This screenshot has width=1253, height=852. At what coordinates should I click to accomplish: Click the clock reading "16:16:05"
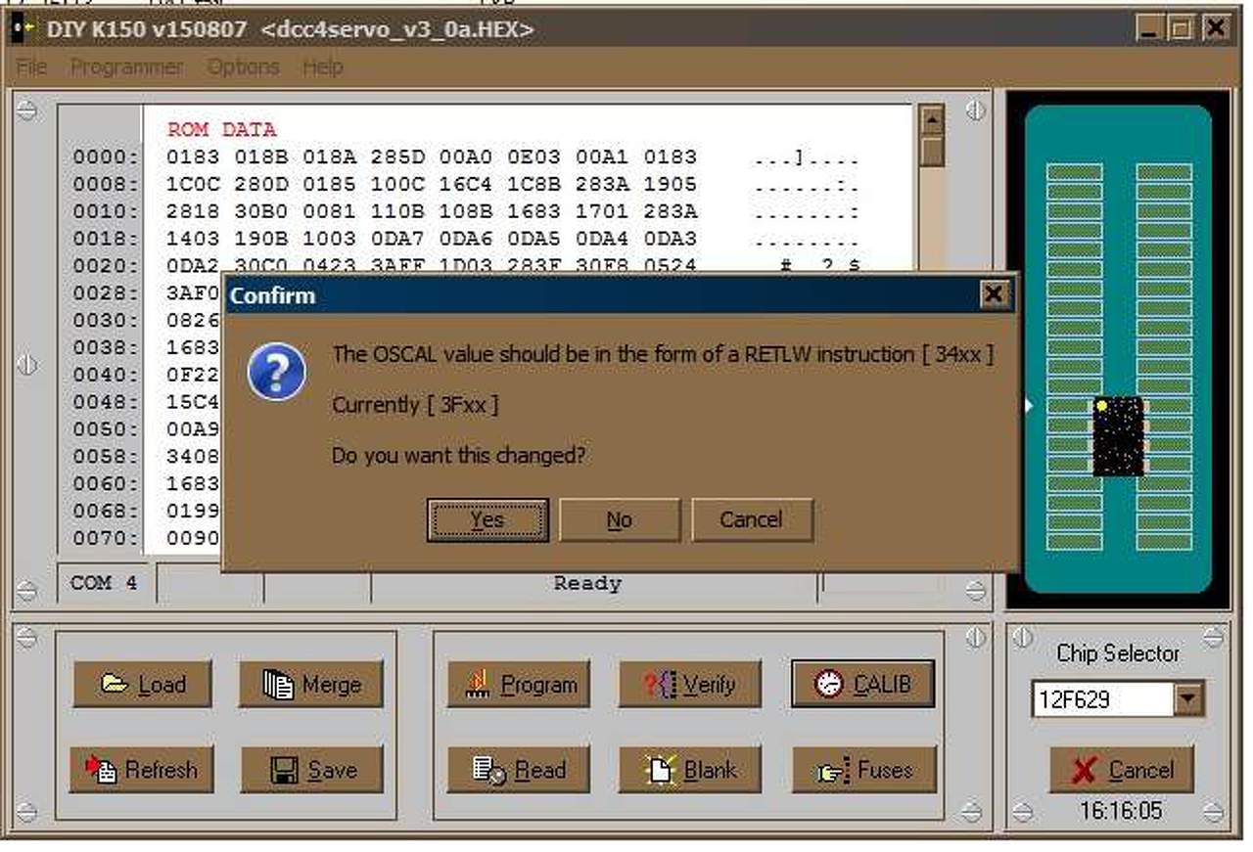(x=1122, y=811)
